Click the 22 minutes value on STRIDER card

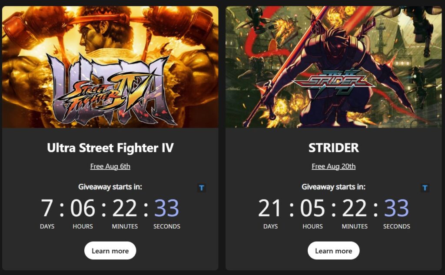click(355, 208)
